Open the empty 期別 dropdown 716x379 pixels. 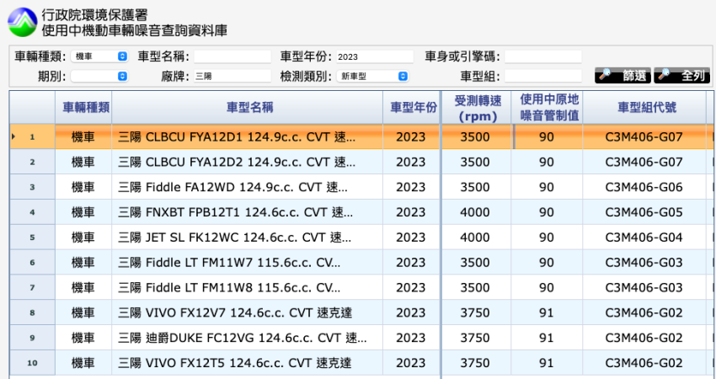coord(99,77)
